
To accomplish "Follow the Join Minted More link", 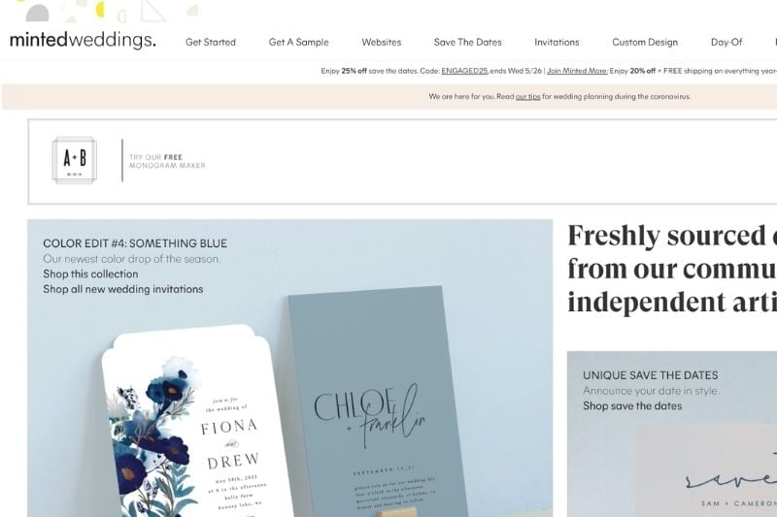I will [577, 71].
